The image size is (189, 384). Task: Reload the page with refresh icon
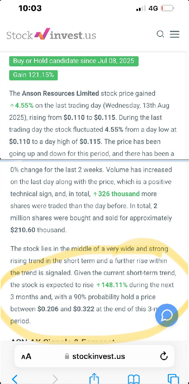pos(164,356)
